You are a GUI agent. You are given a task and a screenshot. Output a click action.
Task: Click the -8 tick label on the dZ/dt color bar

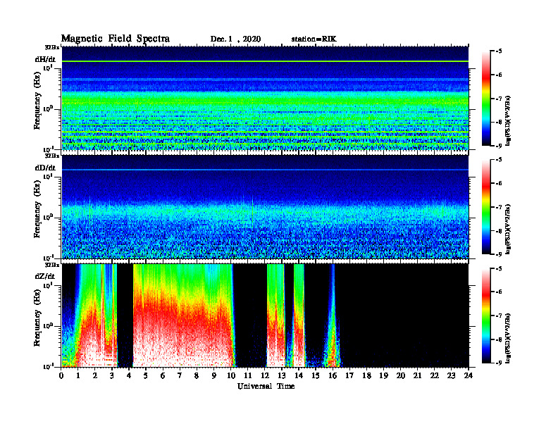[x=499, y=339]
